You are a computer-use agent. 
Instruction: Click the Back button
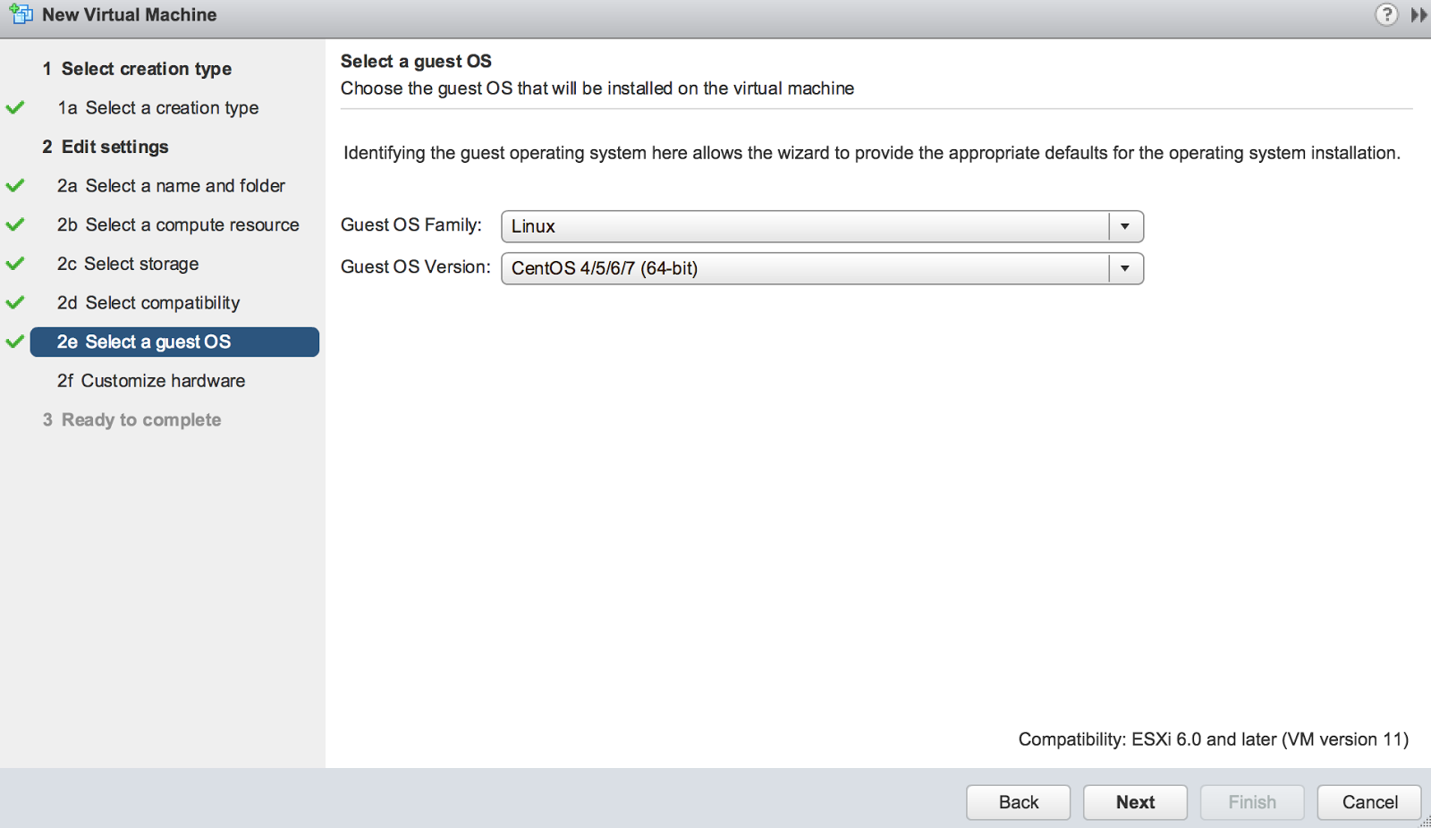(1019, 802)
